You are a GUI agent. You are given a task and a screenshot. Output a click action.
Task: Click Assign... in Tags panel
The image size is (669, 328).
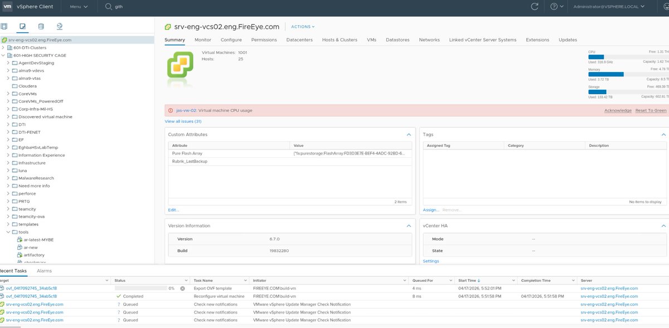pyautogui.click(x=431, y=210)
